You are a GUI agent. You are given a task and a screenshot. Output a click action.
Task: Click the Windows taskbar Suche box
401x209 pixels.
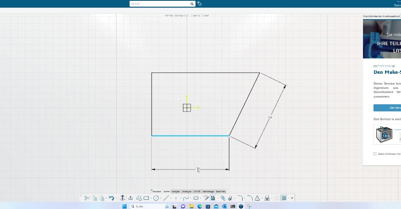(150, 206)
